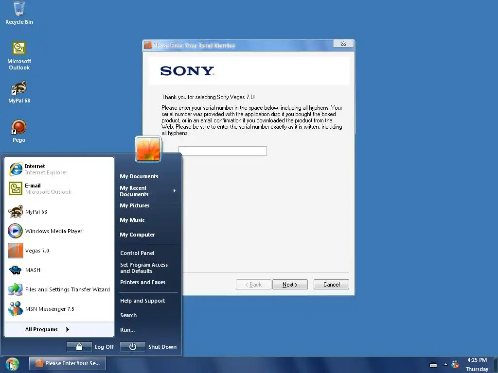The image size is (498, 373).
Task: Open Windows Media Player from the Start menu
Action: (x=59, y=231)
